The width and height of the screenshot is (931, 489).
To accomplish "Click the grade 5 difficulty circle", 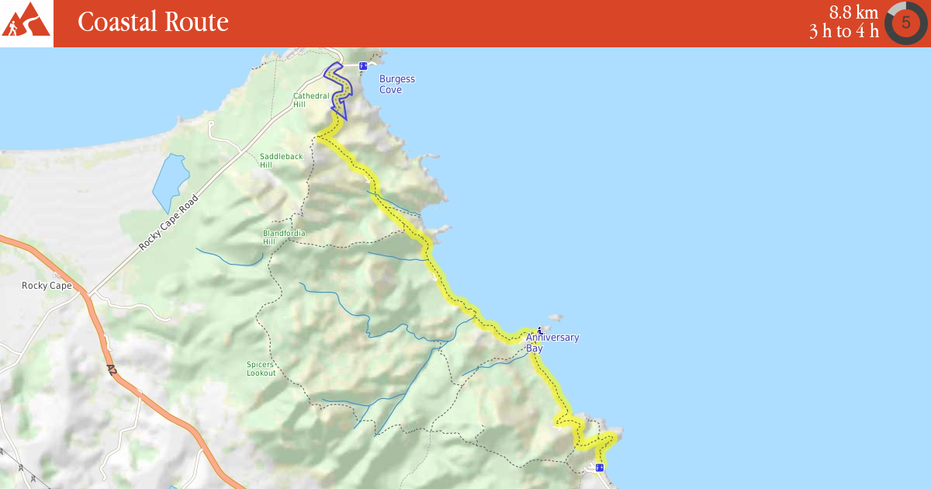I will coord(905,23).
